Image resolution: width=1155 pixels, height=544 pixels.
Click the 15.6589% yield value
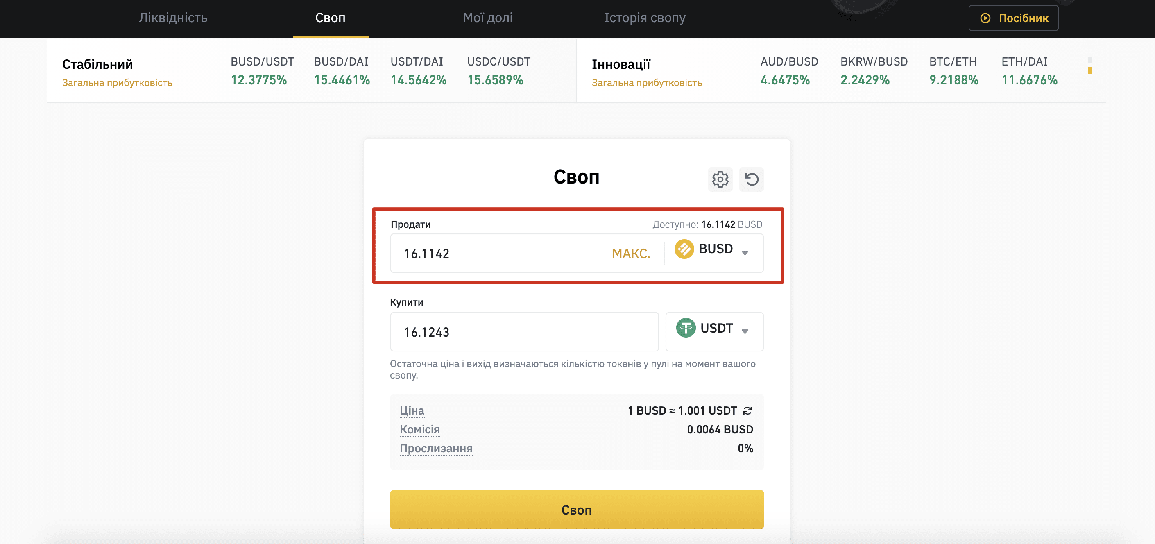pyautogui.click(x=495, y=80)
